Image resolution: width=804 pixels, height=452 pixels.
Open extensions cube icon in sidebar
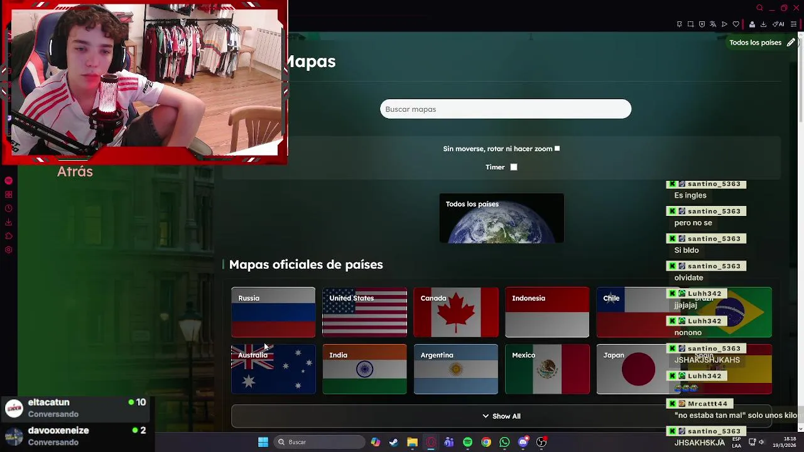click(8, 236)
